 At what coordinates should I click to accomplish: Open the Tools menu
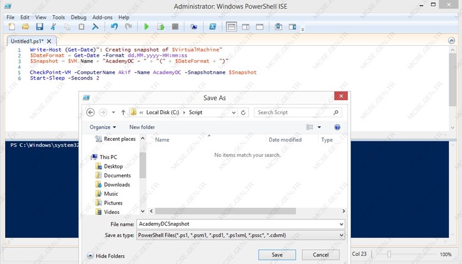[x=58, y=18]
